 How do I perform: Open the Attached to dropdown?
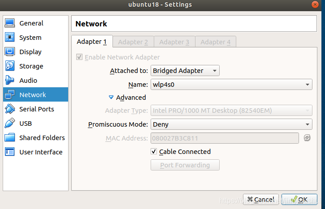(185, 71)
